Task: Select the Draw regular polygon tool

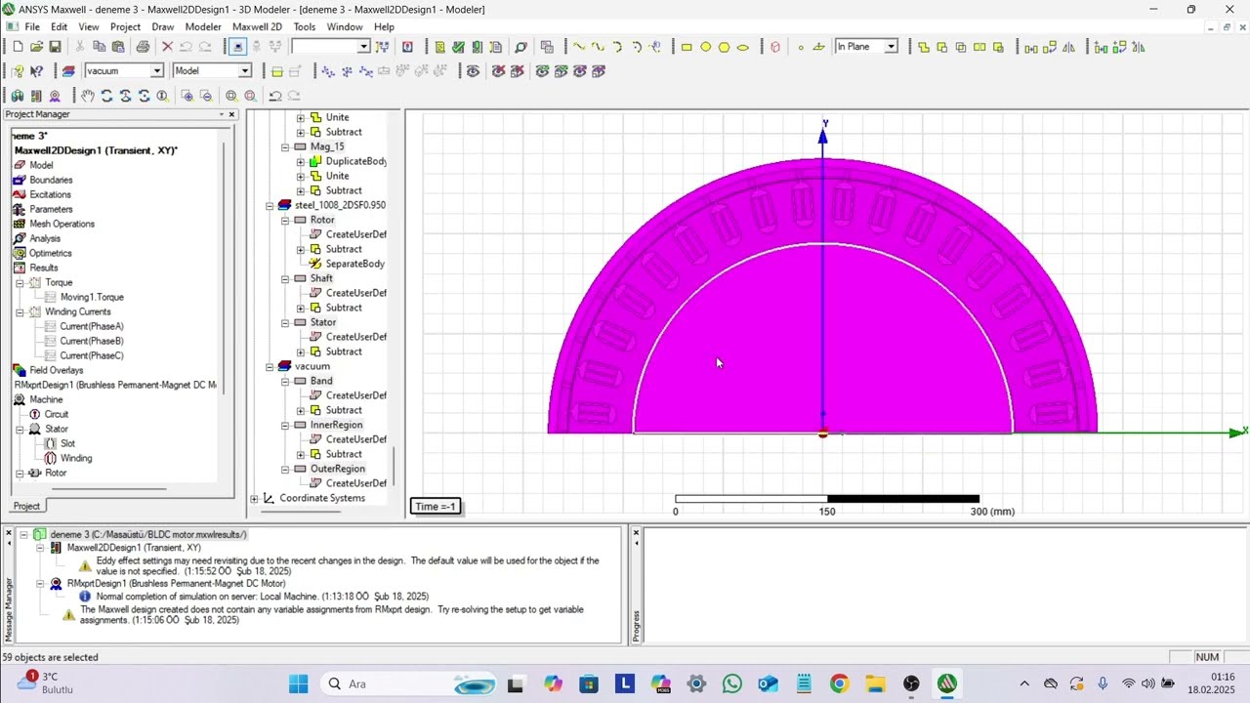Action: pos(724,47)
